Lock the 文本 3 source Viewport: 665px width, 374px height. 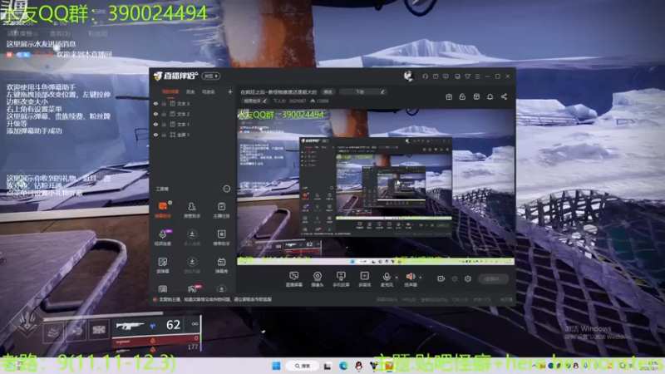(164, 103)
